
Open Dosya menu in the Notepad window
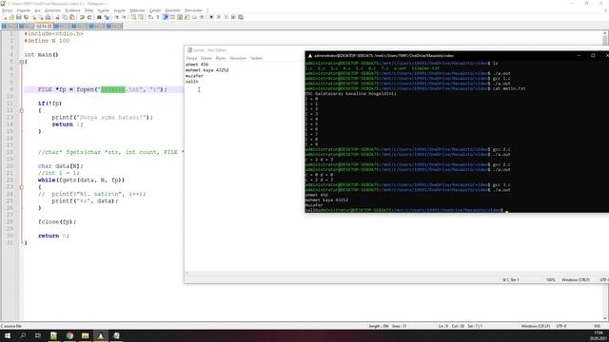point(191,58)
